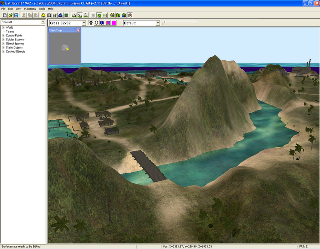Select the paint palette toolbar icon
The width and height of the screenshot is (320, 249).
tap(130, 15)
